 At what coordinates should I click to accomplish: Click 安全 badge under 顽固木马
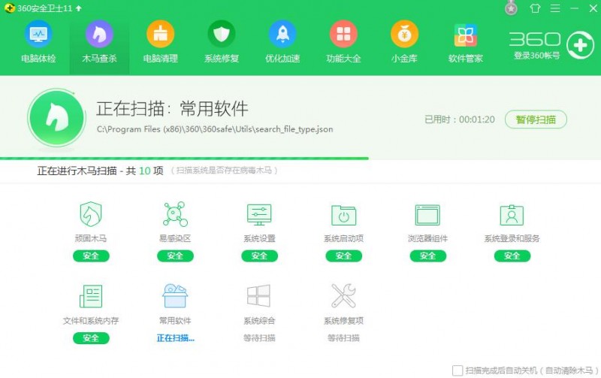91,256
